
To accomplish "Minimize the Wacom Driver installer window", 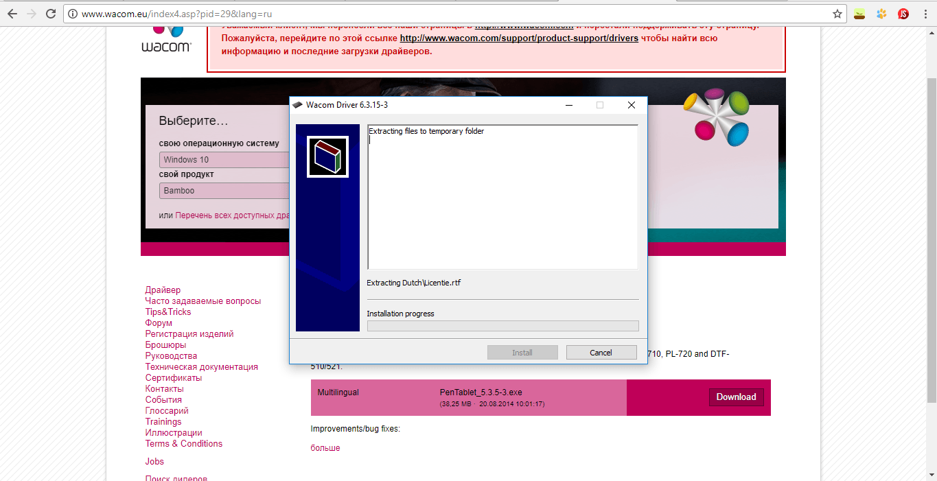I will pyautogui.click(x=568, y=105).
